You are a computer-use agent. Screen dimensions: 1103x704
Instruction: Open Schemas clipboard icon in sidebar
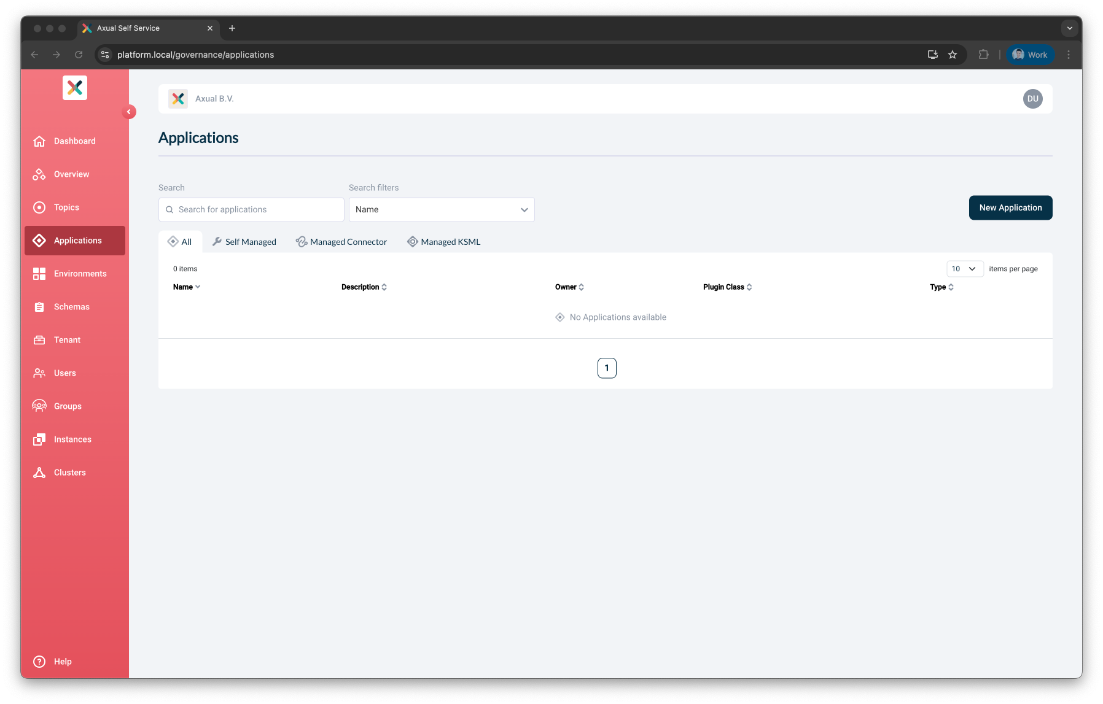click(x=39, y=307)
